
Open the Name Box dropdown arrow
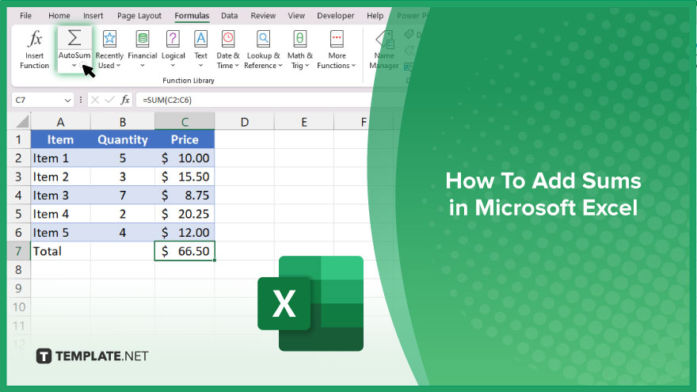pos(67,101)
